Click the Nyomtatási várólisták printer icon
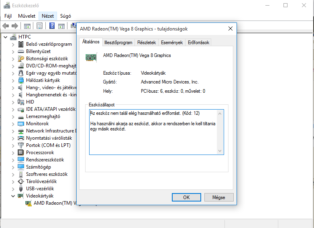The width and height of the screenshot is (314, 228). [21, 138]
